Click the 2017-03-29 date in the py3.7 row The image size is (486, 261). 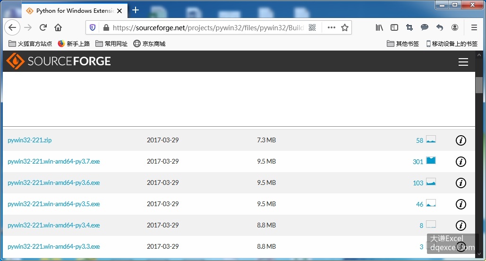[163, 161]
